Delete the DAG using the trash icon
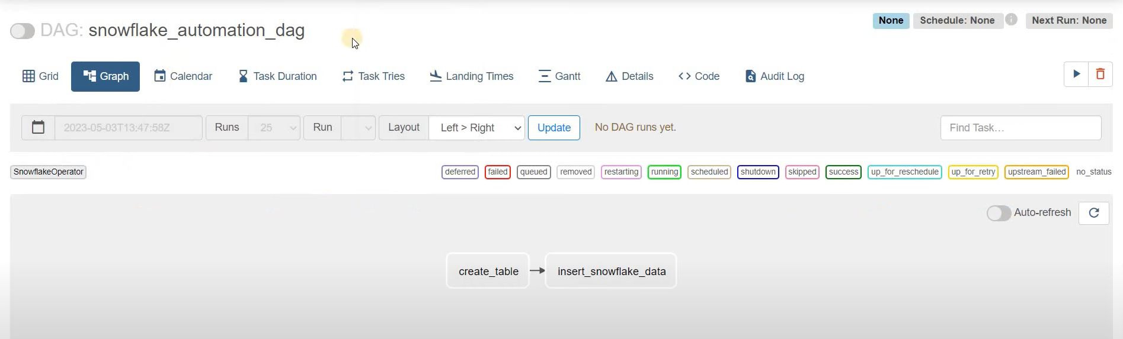1123x339 pixels. 1100,75
